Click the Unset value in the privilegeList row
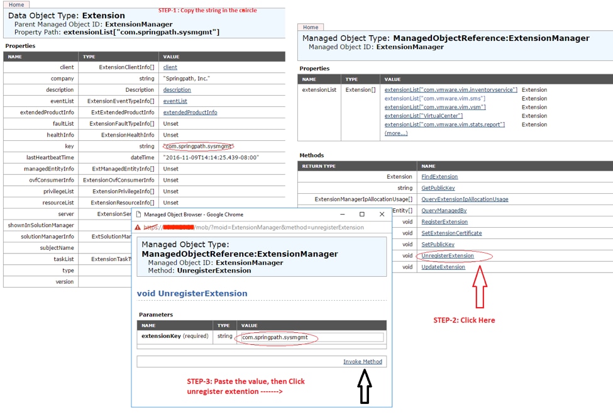613x414 pixels. click(171, 191)
